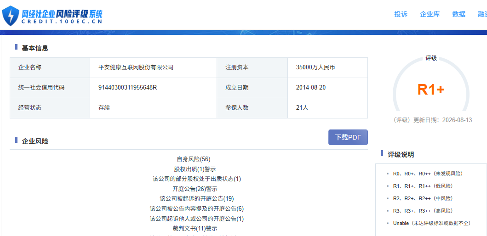Click rating update date 2026-08-13
Viewport: 487px width, 236px height.
coord(457,120)
